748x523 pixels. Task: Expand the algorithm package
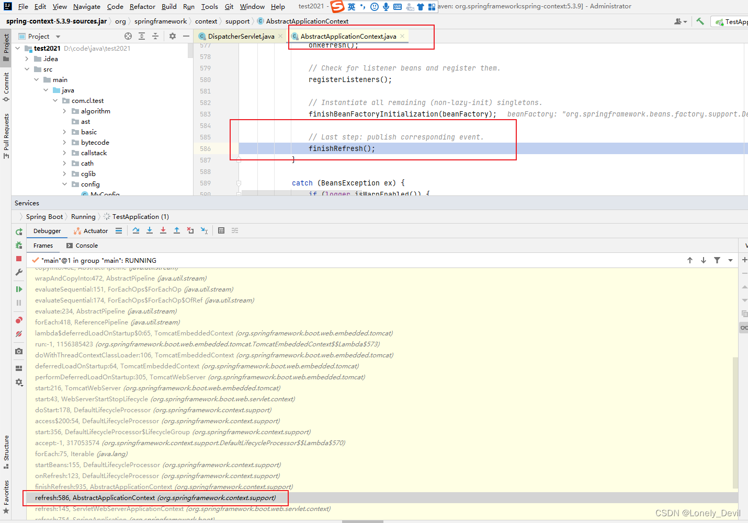tap(65, 111)
